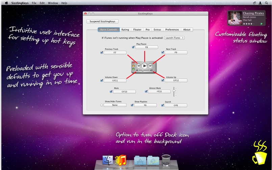The image size is (272, 170).
Task: Click the yellow coffee cup logo
Action: [x=260, y=153]
